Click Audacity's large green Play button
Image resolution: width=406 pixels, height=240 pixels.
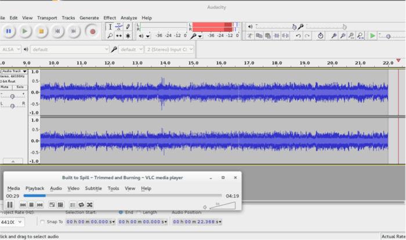coord(25,31)
